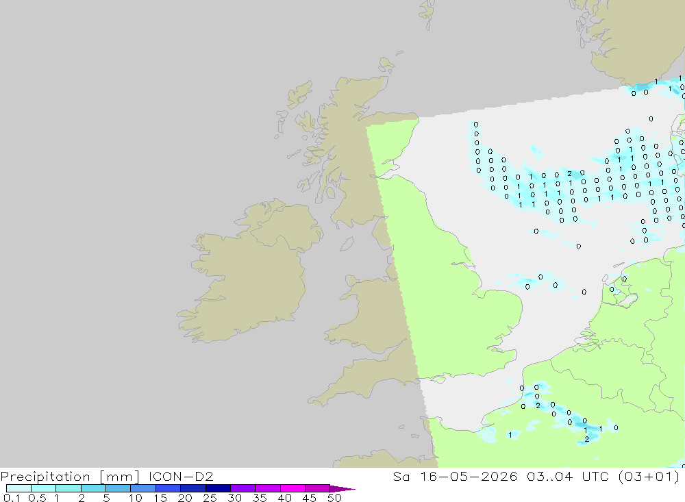Viewport: 685px width, 502px height.
Task: Click the '15' legend tick label
Action: pos(160,498)
